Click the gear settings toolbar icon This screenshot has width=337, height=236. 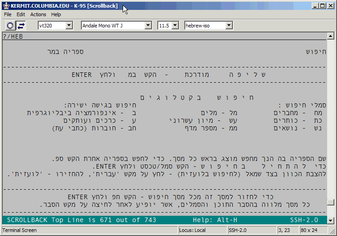pos(10,26)
